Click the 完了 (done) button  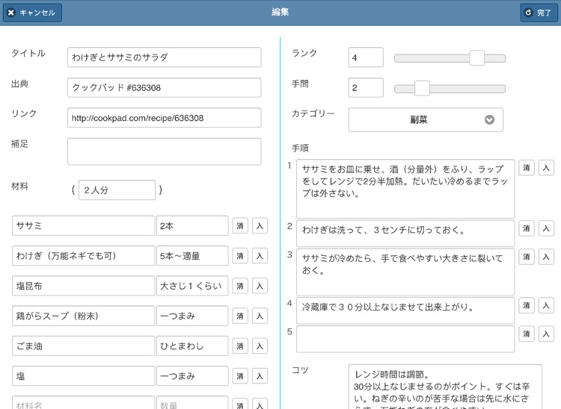pyautogui.click(x=539, y=13)
